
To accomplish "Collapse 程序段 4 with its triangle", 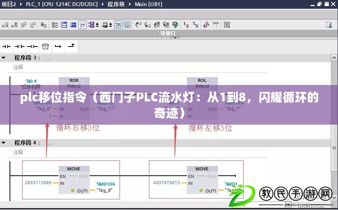I will (3, 143).
